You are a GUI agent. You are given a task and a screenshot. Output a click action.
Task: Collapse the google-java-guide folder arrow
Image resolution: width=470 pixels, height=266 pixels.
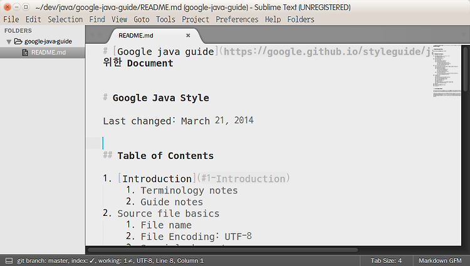(x=9, y=41)
